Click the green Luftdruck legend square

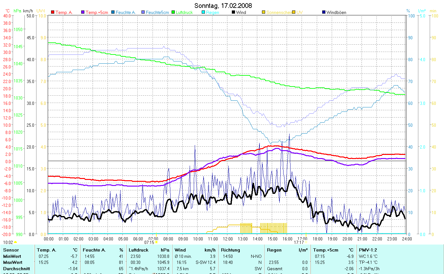coord(173,12)
